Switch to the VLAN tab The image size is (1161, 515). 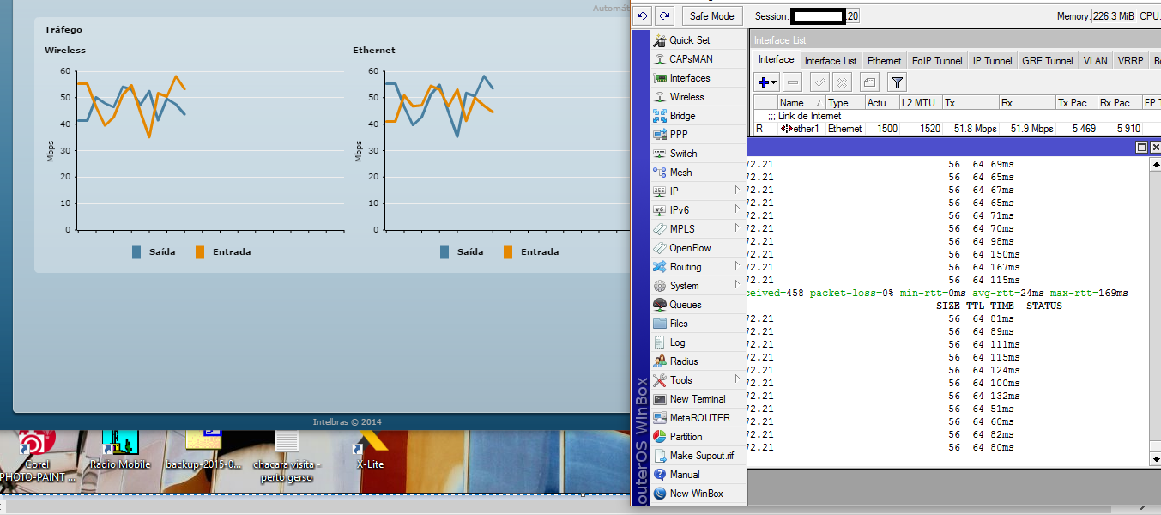point(1095,61)
